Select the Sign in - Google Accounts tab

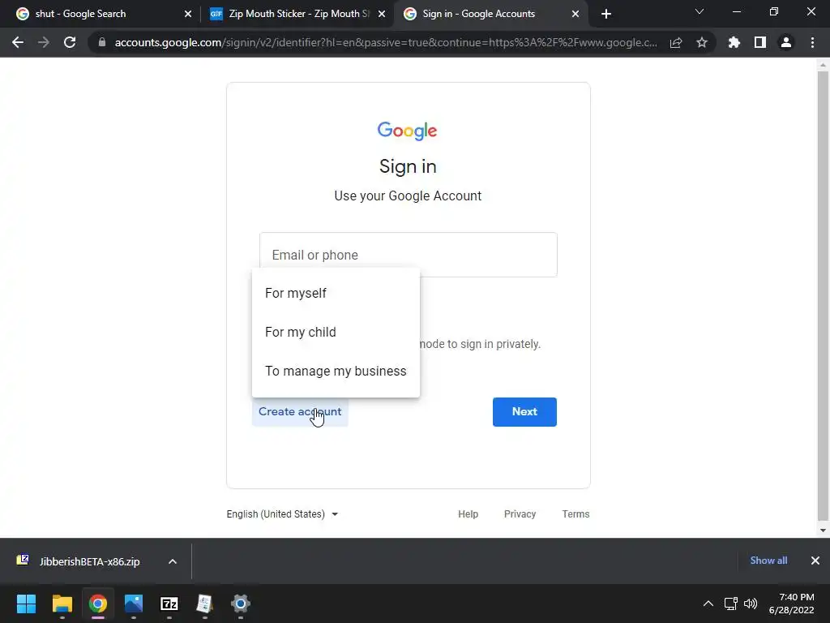490,14
